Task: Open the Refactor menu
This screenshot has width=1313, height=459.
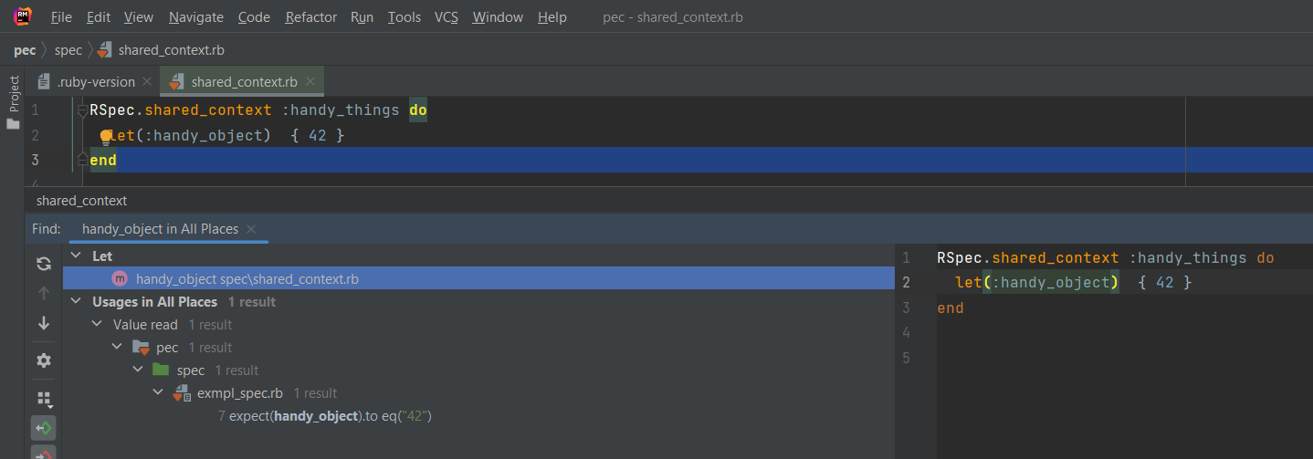Action: (310, 17)
